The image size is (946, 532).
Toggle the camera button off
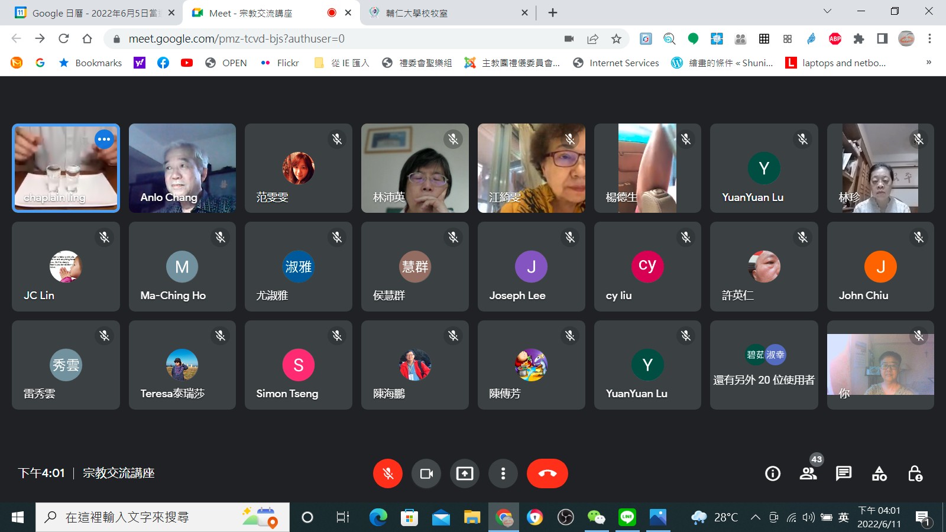[426, 473]
